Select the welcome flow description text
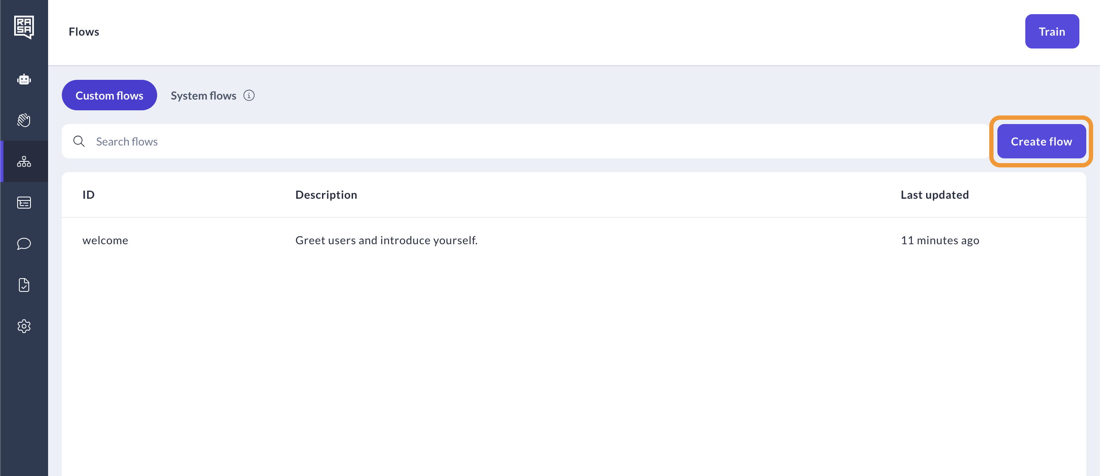Viewport: 1100px width, 476px height. tap(386, 240)
